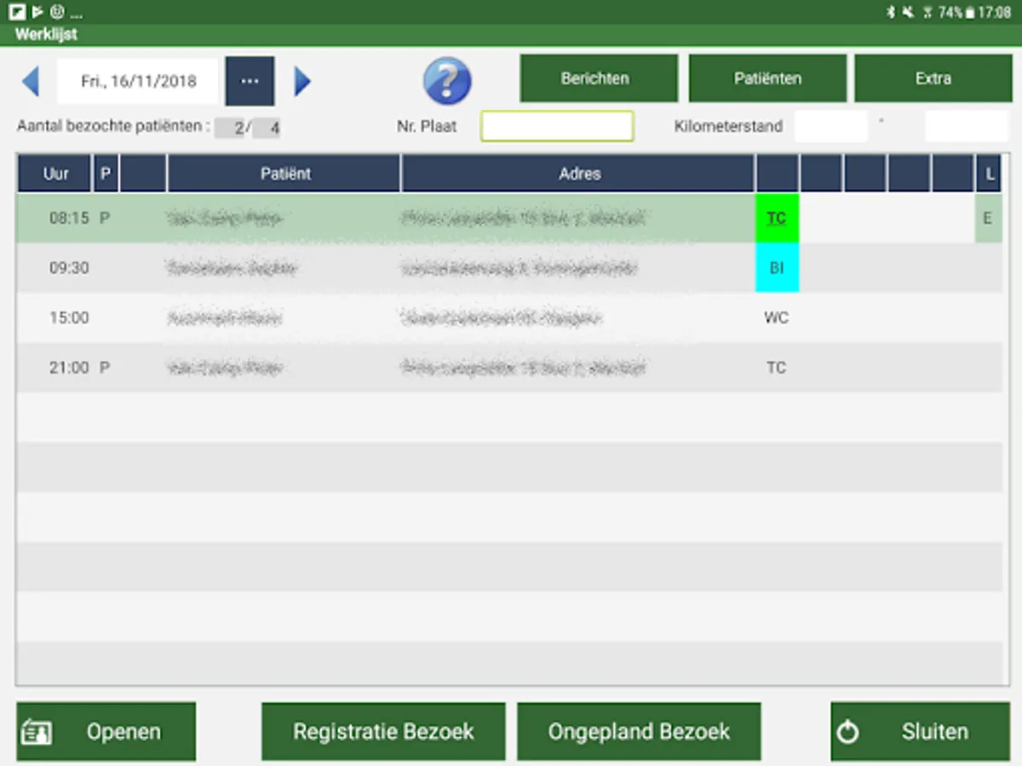Open the blue question mark help
Image resolution: width=1022 pixels, height=766 pixels.
[447, 81]
